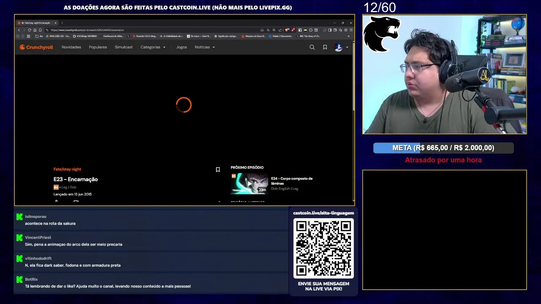Open the VDO.Ninja bookmark
541x304 pixels.
click(85, 36)
